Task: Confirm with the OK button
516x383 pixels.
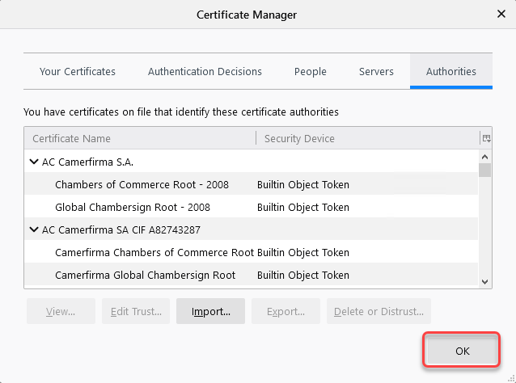Action: click(462, 351)
